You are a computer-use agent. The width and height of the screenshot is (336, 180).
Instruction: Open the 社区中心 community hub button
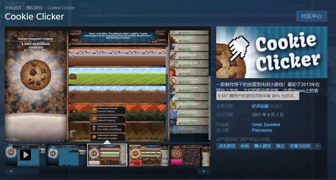coord(311,16)
